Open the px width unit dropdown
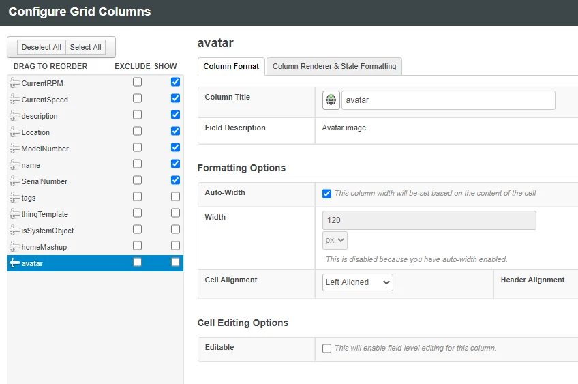Viewport: 578px width, 384px height. pyautogui.click(x=335, y=240)
